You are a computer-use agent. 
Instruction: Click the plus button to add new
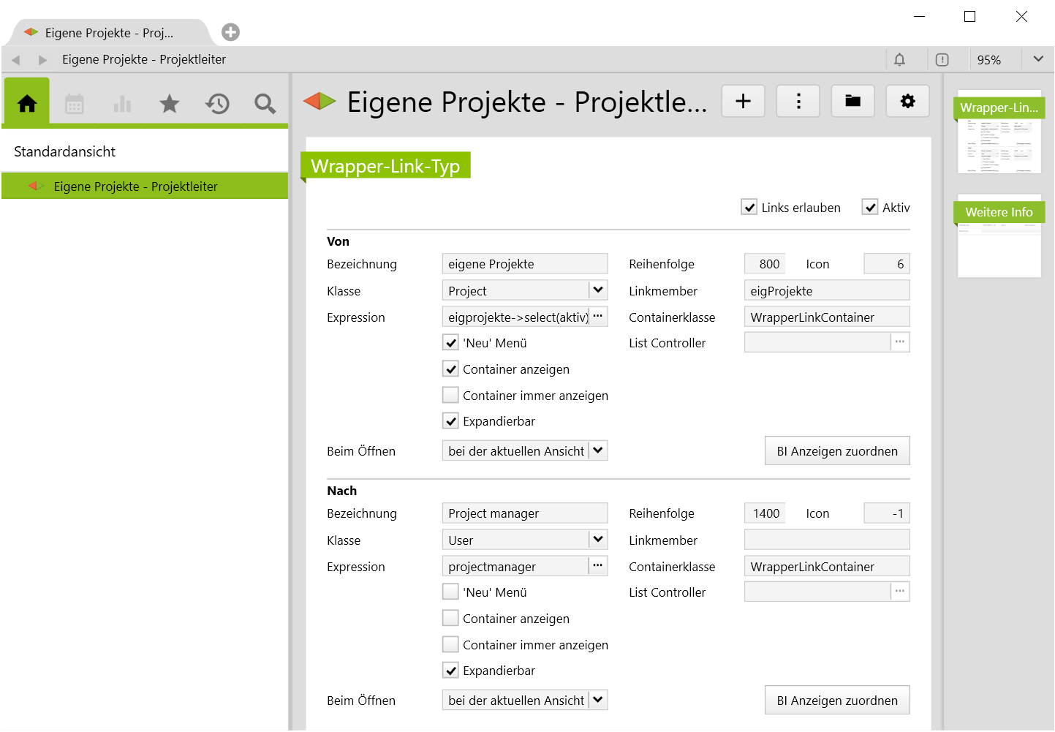(743, 101)
